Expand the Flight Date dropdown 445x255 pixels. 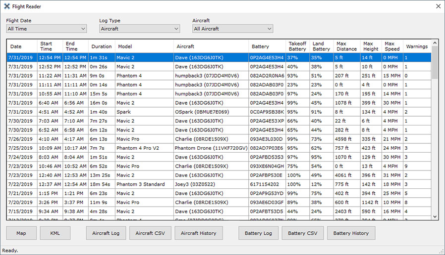click(x=47, y=29)
